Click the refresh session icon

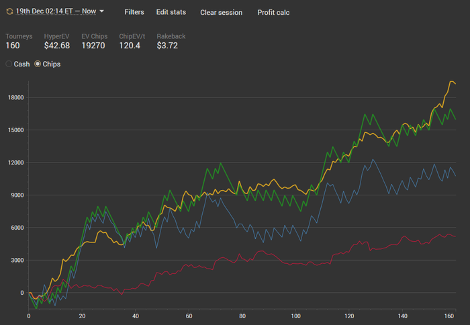(9, 12)
